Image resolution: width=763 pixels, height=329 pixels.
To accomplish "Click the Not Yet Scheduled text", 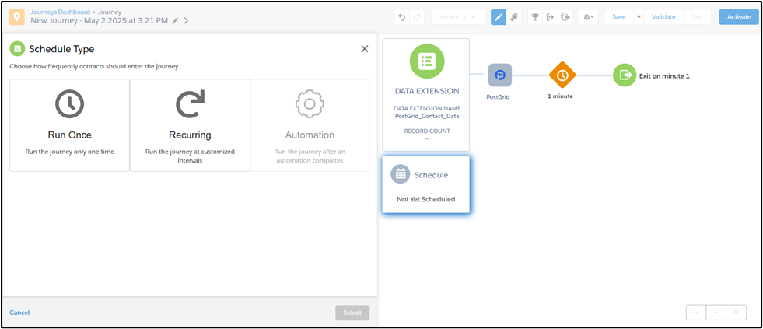I will [x=425, y=199].
